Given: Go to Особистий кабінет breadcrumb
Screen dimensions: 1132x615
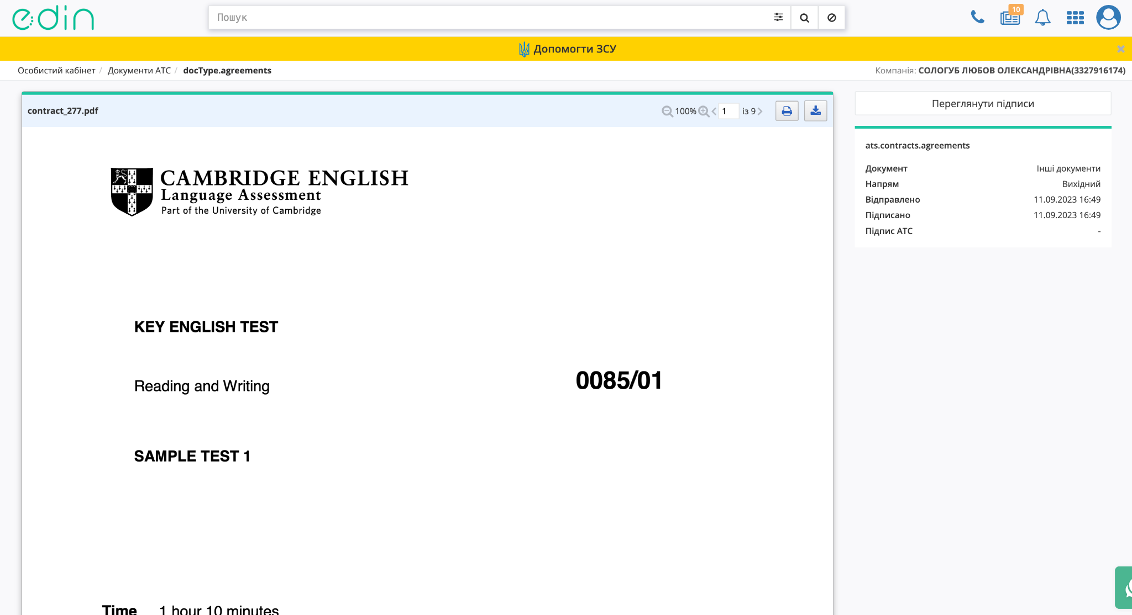Looking at the screenshot, I should (x=56, y=70).
